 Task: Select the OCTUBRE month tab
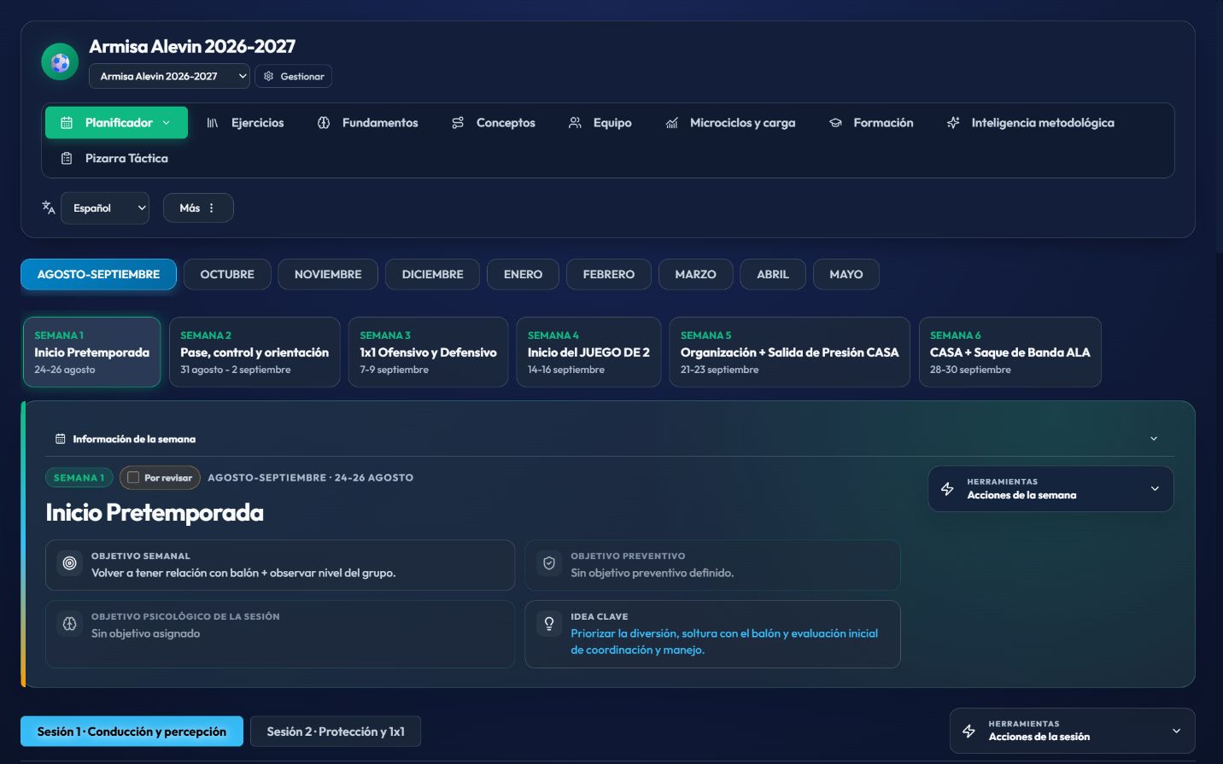227,274
